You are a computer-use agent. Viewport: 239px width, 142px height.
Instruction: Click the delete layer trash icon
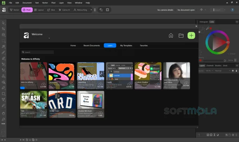tap(236, 135)
